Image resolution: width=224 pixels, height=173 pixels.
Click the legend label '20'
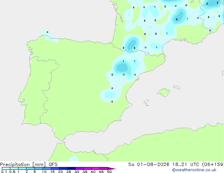point(60,172)
